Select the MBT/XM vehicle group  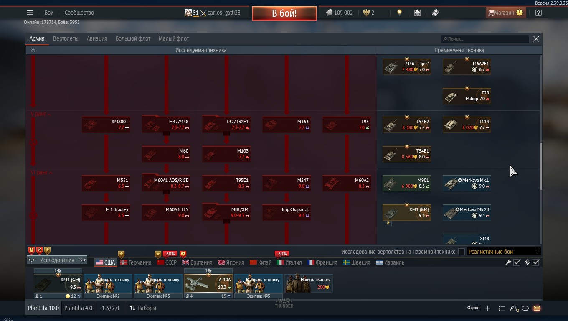(226, 212)
